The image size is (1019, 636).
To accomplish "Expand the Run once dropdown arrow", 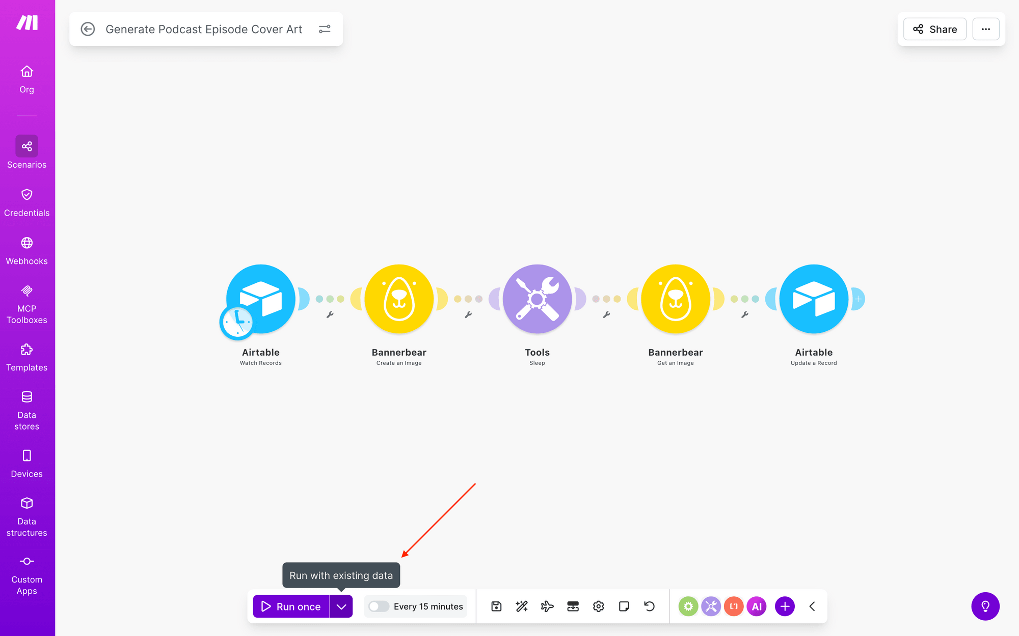I will (341, 606).
